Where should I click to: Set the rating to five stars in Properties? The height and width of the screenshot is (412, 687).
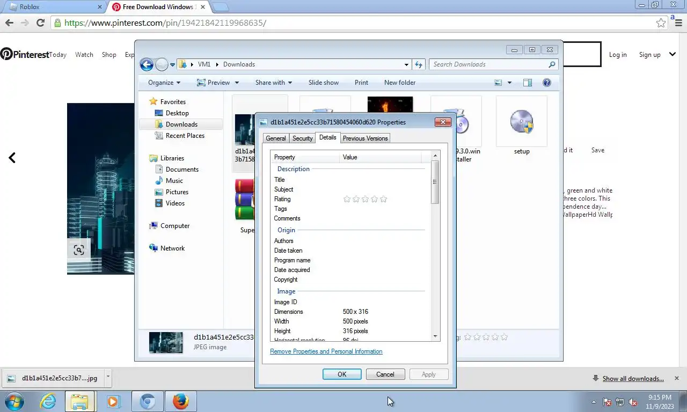tap(383, 199)
